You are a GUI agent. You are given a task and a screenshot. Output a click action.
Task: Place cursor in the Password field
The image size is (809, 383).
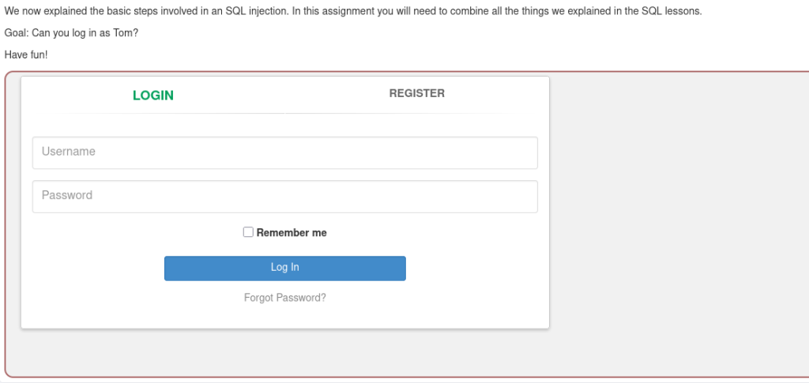click(x=284, y=197)
